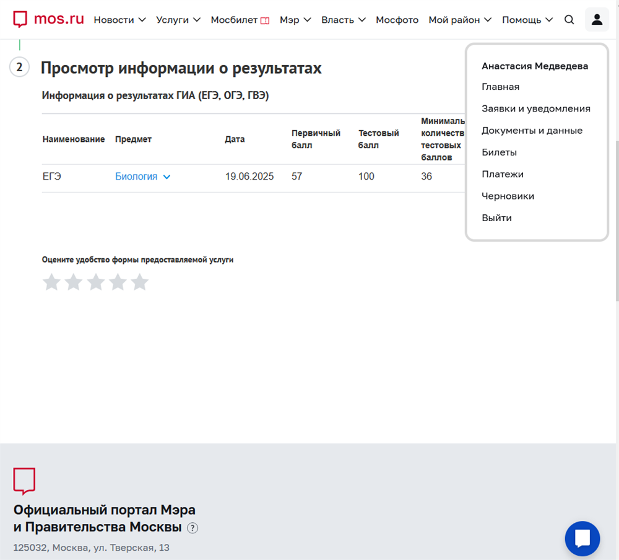Click the Тестовый балл column header
The height and width of the screenshot is (560, 619).
379,139
